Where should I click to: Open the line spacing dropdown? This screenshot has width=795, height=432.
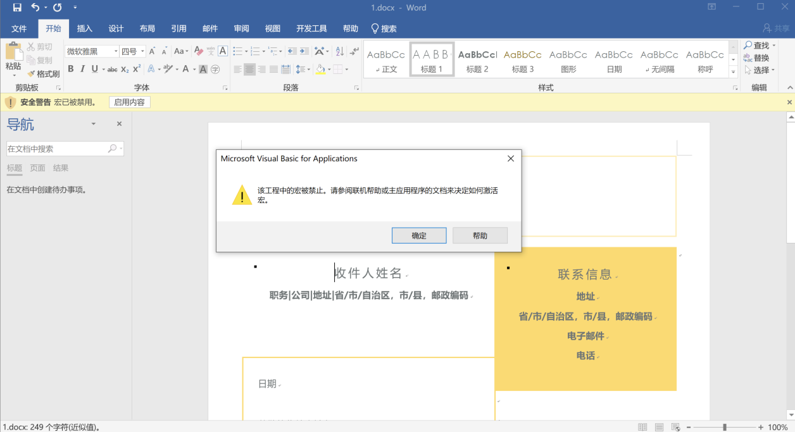[303, 69]
